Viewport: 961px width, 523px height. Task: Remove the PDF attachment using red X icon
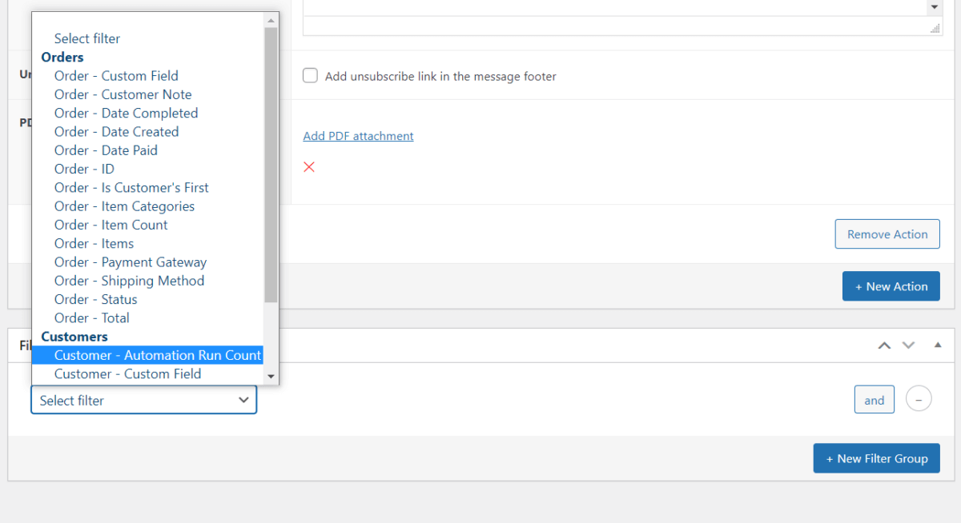coord(309,166)
